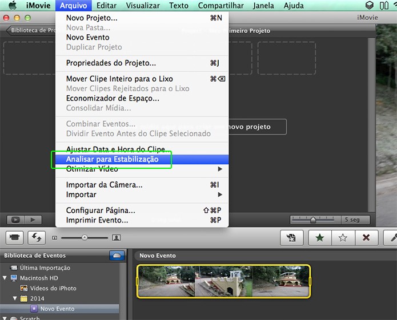The width and height of the screenshot is (397, 320).
Task: Open the Compartilhar menu
Action: (x=221, y=5)
